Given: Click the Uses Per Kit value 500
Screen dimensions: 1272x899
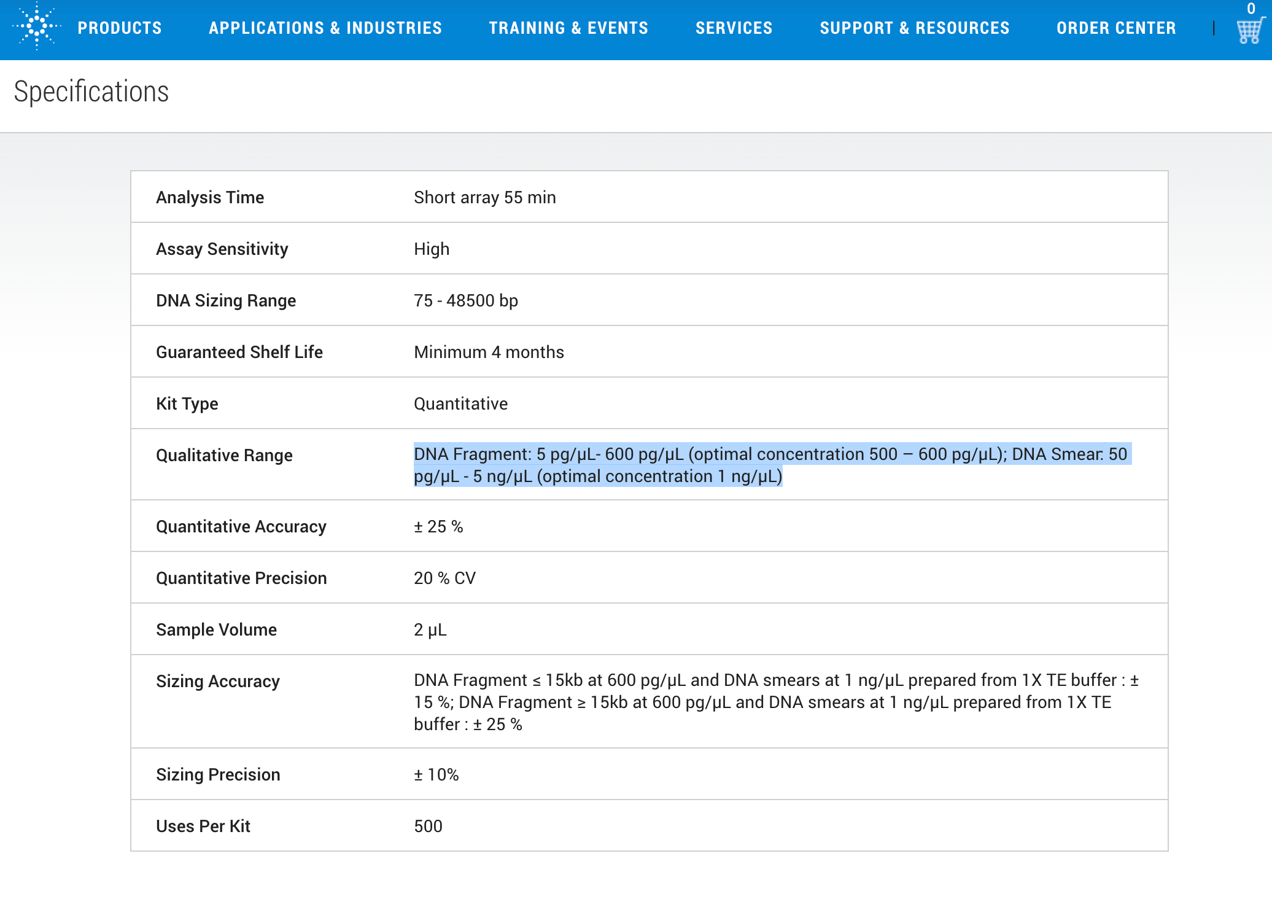Looking at the screenshot, I should [428, 827].
